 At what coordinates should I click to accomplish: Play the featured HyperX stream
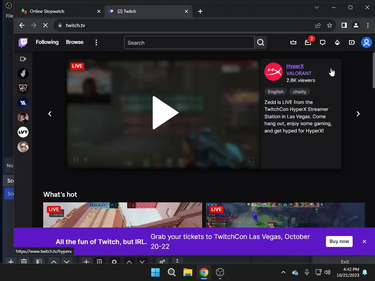165,113
